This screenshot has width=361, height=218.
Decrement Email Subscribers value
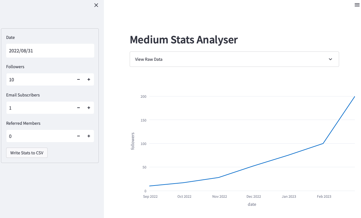[79, 108]
